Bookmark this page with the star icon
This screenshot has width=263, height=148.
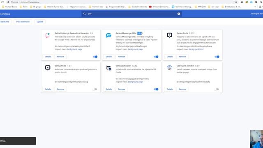tap(236, 2)
